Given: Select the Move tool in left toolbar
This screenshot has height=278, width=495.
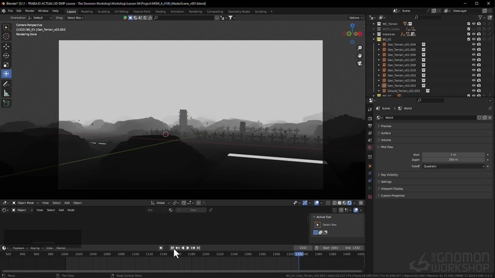Looking at the screenshot, I should (6, 47).
